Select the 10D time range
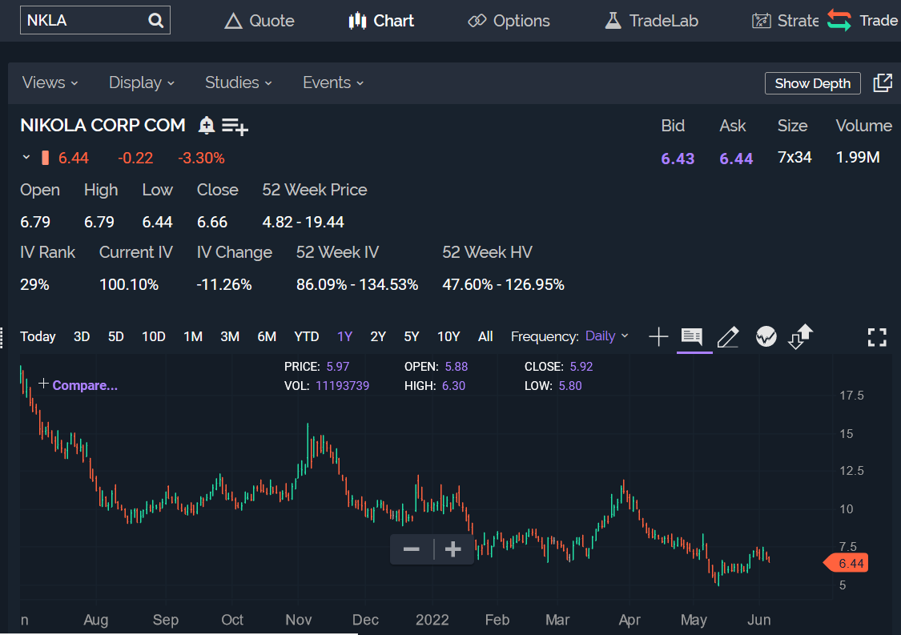901x635 pixels. [154, 336]
